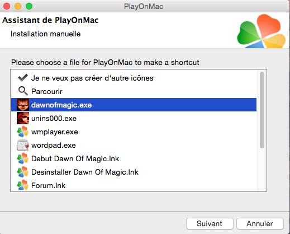
Task: Click the checkmark icon for no more shortcuts
Action: 23,78
